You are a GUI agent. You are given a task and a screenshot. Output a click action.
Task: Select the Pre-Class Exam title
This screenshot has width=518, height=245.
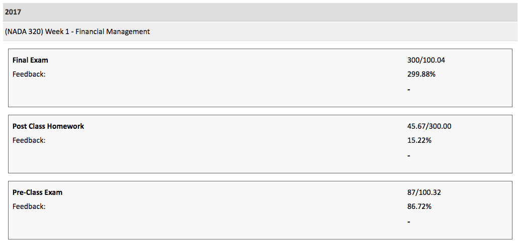click(x=37, y=192)
